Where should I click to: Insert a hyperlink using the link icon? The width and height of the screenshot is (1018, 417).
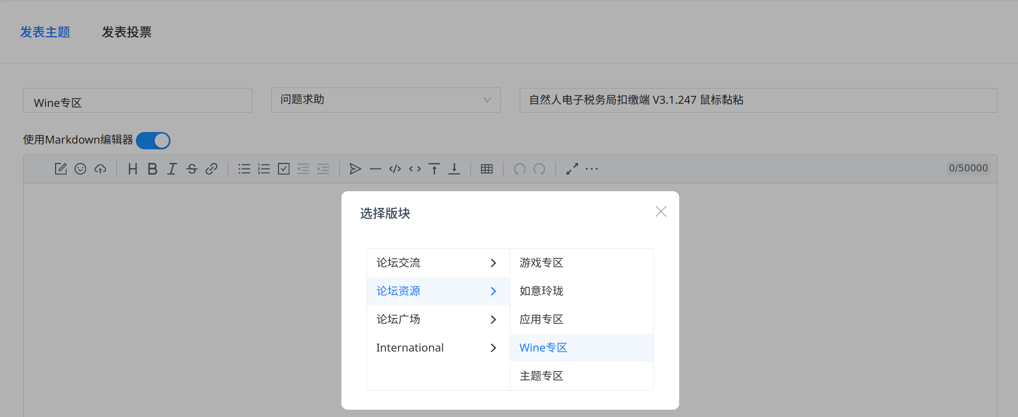(211, 169)
